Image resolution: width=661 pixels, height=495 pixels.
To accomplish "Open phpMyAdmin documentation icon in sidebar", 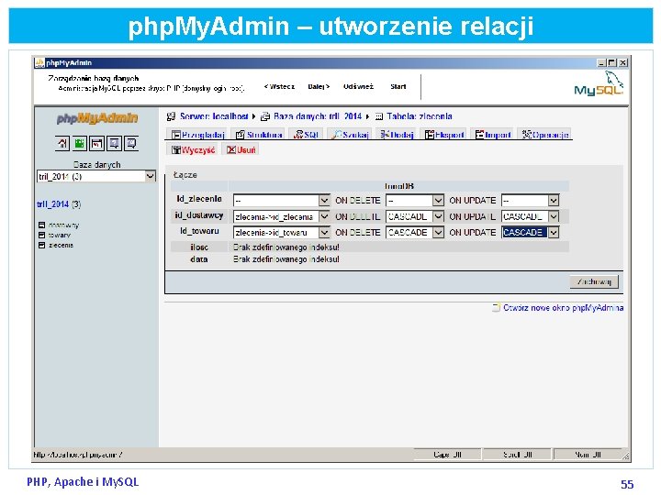I will coord(114,144).
